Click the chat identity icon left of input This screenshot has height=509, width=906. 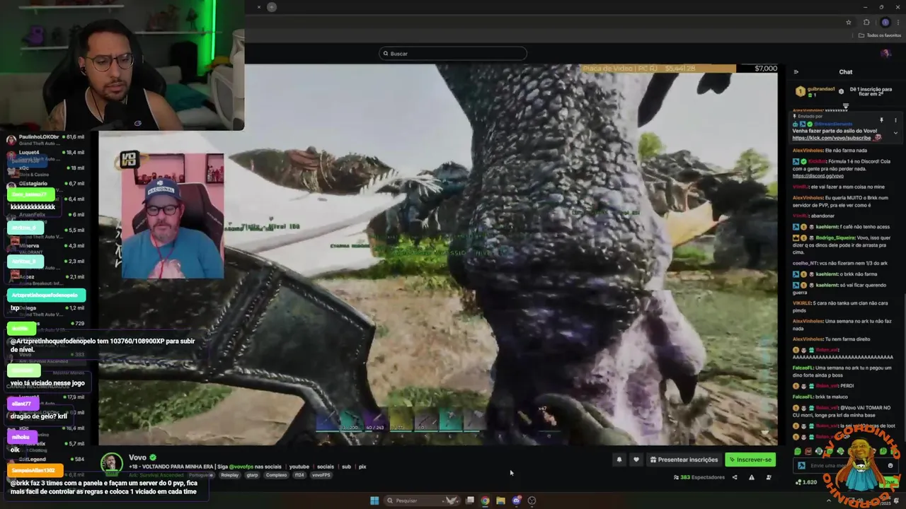pyautogui.click(x=801, y=465)
